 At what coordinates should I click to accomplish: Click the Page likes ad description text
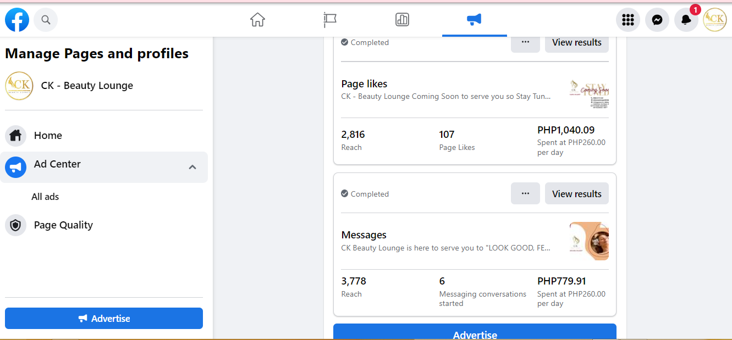point(445,97)
